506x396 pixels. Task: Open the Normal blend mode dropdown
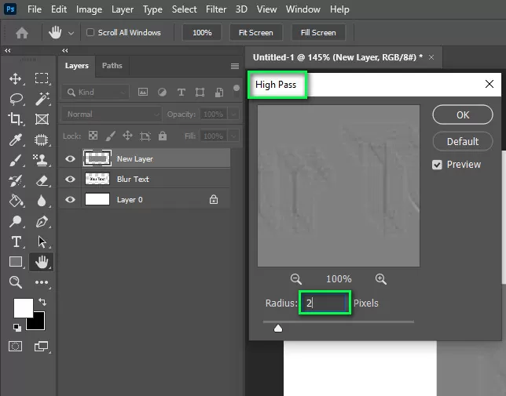pyautogui.click(x=112, y=114)
